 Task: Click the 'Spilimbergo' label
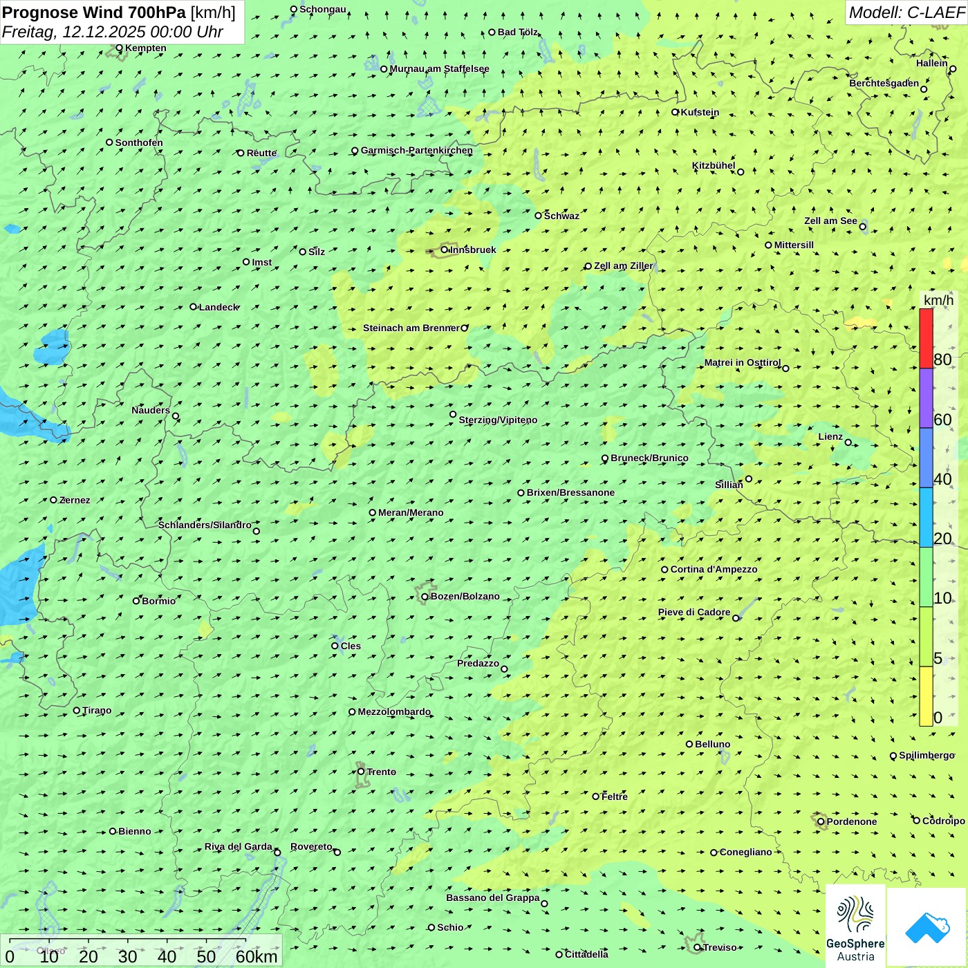click(927, 755)
